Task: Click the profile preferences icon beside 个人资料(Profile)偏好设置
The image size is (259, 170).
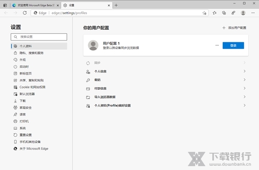Action: tap(88, 106)
